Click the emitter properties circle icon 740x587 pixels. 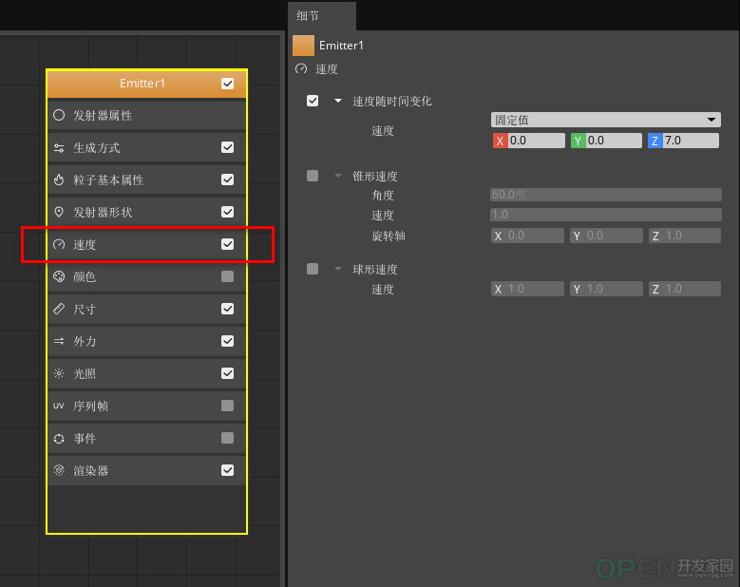coord(59,115)
